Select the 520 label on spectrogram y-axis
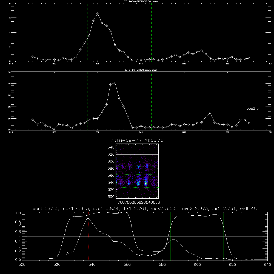Screen dimensions: 274x274 click(111, 190)
